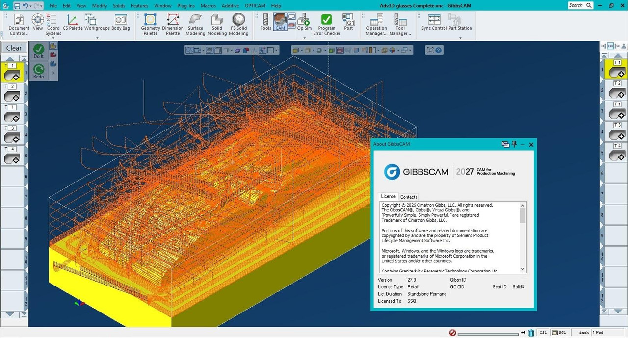This screenshot has width=628, height=338.
Task: Open the Dimension Palette
Action: pyautogui.click(x=173, y=25)
